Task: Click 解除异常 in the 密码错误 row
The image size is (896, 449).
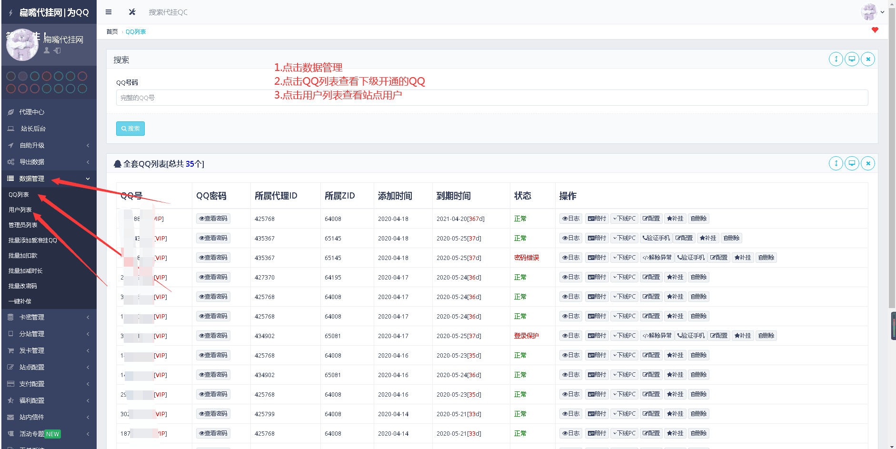Action: 657,258
